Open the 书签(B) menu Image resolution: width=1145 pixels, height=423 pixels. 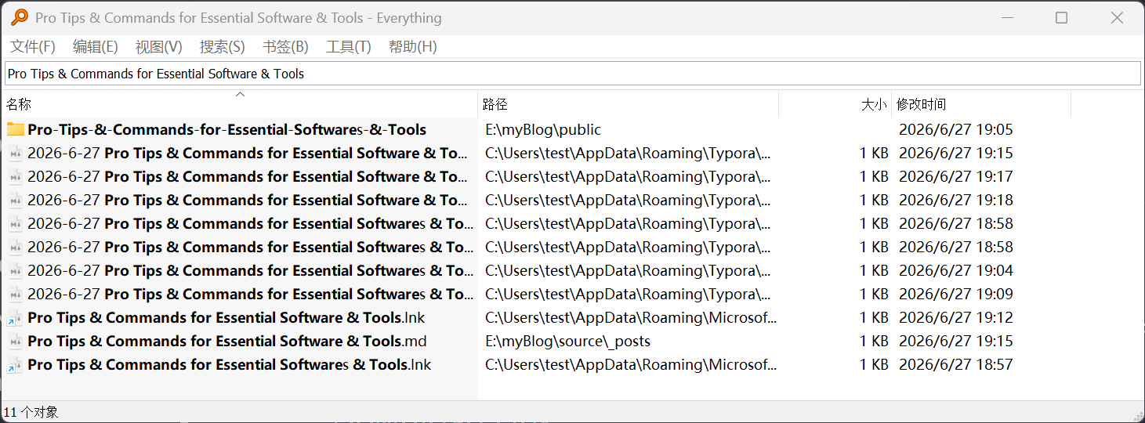pos(286,47)
